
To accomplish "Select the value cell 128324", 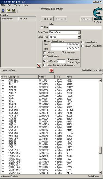I will coord(70,133).
